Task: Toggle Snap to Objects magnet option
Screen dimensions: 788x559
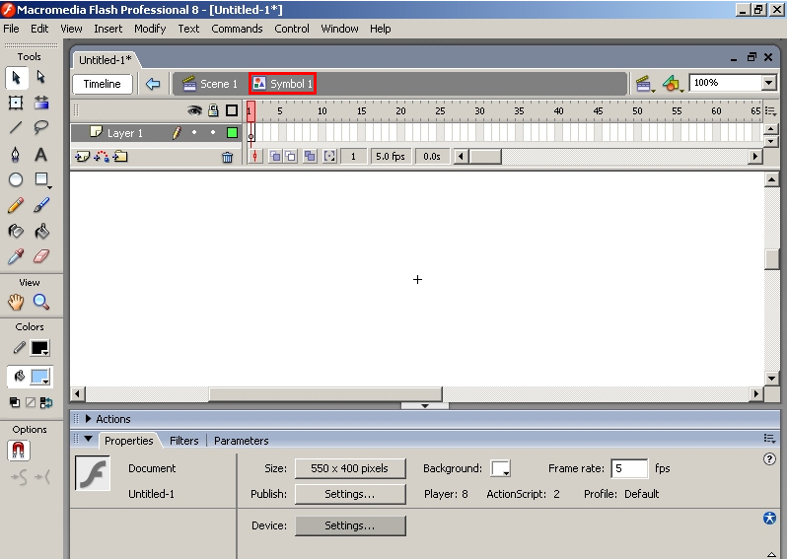Action: pyautogui.click(x=19, y=451)
